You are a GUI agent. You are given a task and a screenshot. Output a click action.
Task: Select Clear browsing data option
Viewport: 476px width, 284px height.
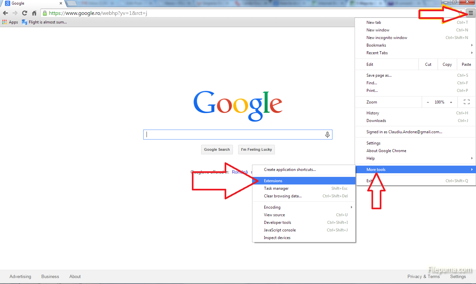click(283, 196)
